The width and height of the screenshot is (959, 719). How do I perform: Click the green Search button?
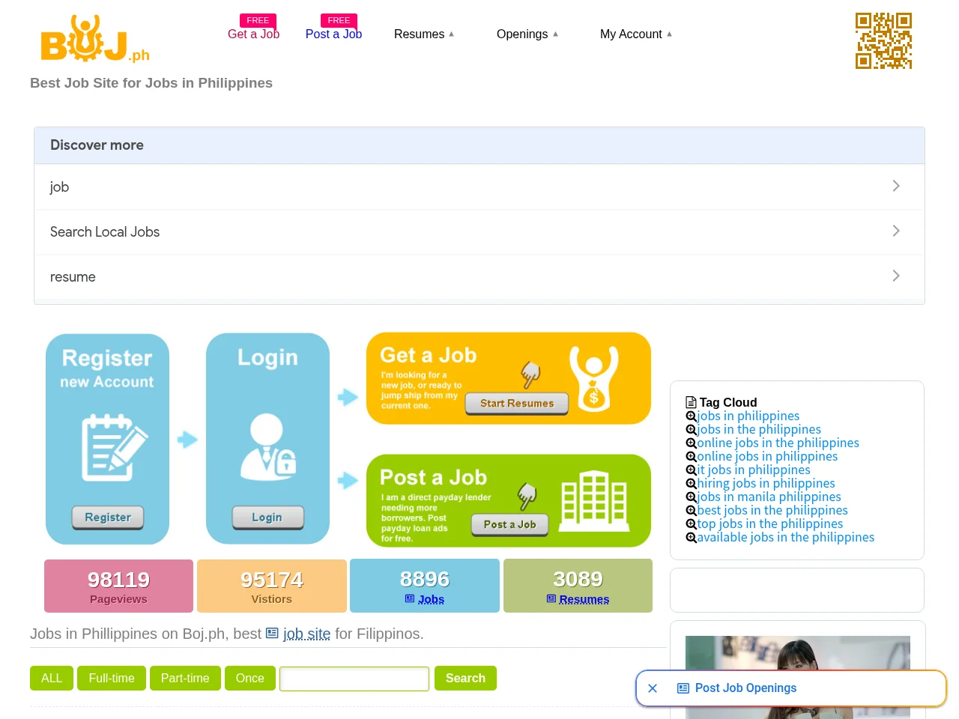[x=465, y=678]
